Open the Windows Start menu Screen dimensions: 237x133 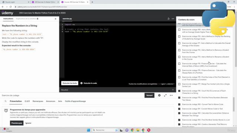89,130
